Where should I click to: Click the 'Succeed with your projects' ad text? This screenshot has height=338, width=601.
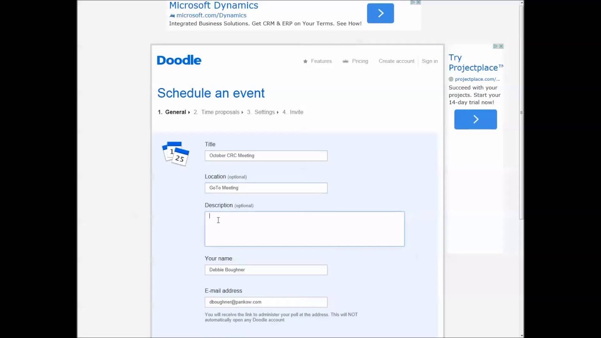(474, 95)
